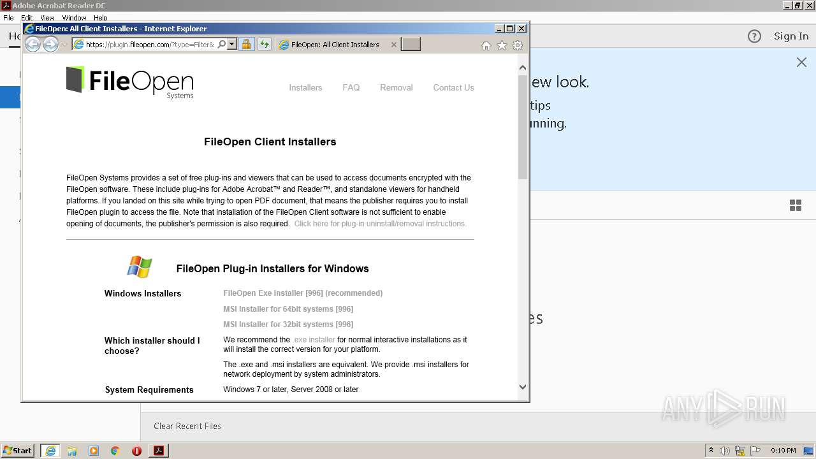Open IE Tools gear icon
The height and width of the screenshot is (459, 816).
[x=518, y=45]
